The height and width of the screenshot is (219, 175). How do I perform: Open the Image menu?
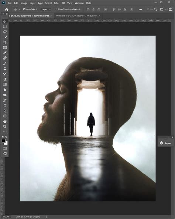pyautogui.click(x=24, y=3)
